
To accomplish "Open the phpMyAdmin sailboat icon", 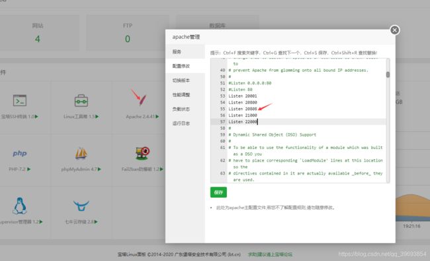I will (x=81, y=153).
